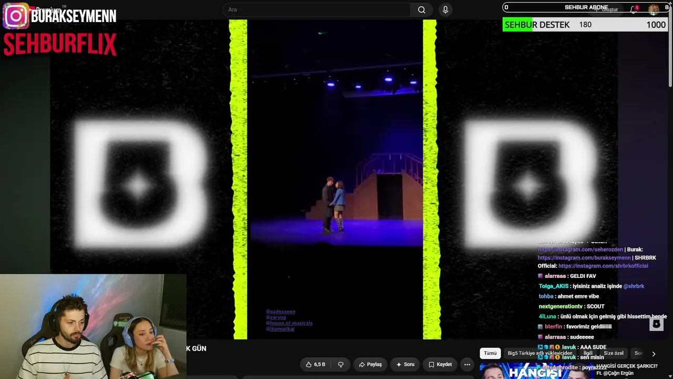Viewport: 673px width, 379px height.
Task: Open the Soru ask button
Action: click(x=405, y=364)
